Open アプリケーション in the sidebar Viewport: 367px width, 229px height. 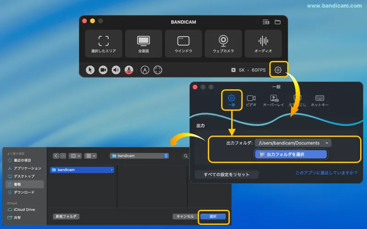point(25,168)
